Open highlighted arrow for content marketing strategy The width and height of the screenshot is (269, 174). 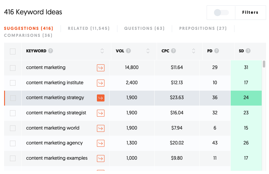[101, 98]
